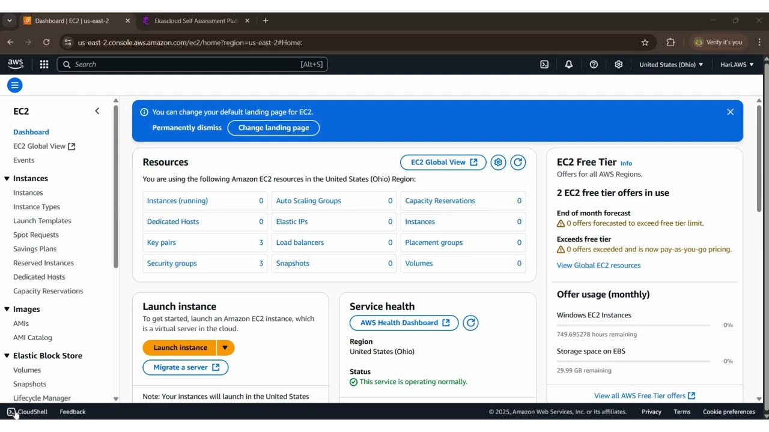Open Feedback in the footer

pos(73,412)
